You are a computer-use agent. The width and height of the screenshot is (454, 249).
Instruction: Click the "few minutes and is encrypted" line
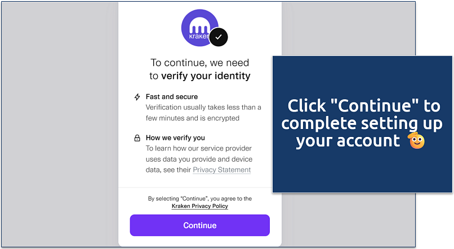point(193,118)
